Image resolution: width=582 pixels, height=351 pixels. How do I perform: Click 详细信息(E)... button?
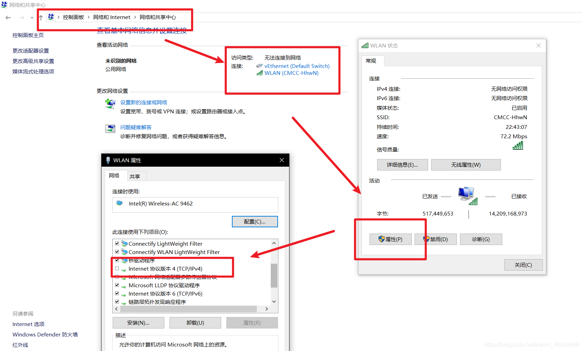tap(402, 165)
